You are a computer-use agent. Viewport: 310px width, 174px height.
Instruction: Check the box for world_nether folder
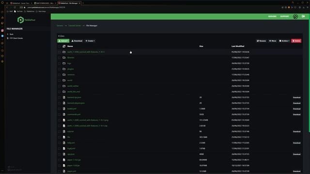(x=59, y=86)
